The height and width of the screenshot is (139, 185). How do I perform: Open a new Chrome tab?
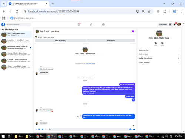[53, 4]
